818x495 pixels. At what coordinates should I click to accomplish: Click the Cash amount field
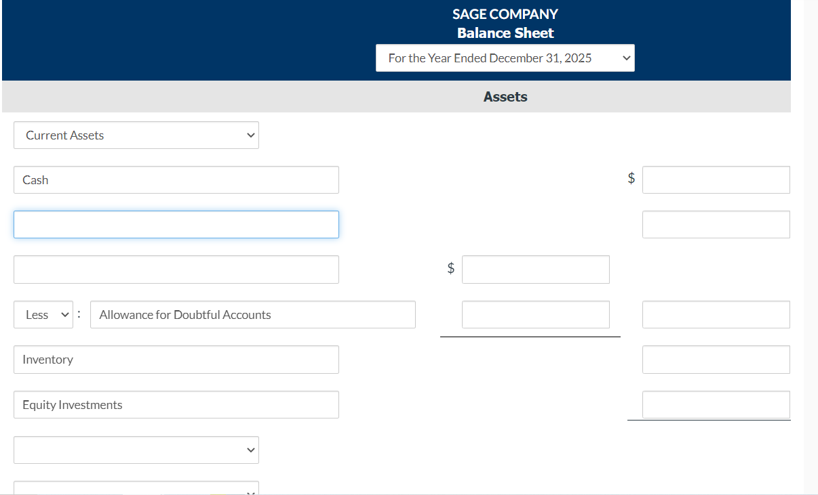(x=716, y=180)
